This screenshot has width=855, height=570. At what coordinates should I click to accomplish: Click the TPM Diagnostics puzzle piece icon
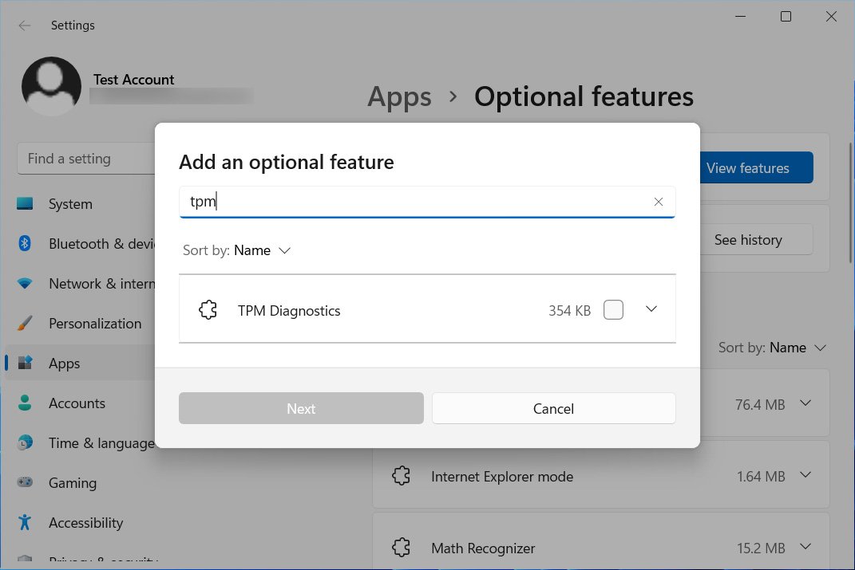tap(208, 311)
